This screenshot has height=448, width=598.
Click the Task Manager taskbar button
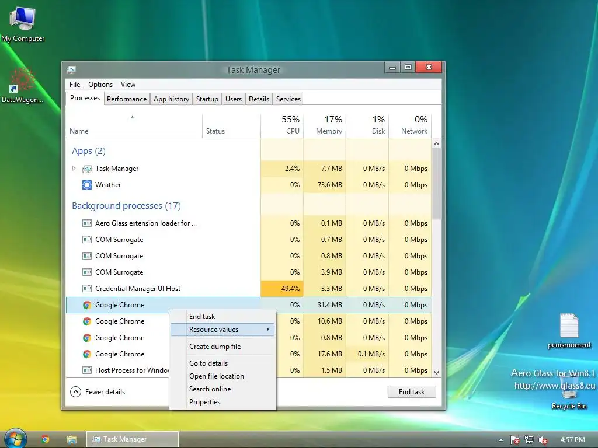click(x=133, y=439)
